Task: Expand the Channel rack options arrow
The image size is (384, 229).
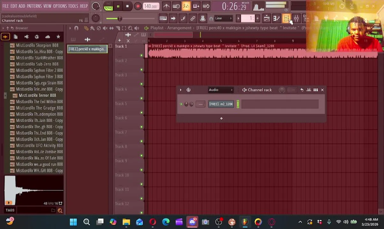Action: (x=181, y=90)
